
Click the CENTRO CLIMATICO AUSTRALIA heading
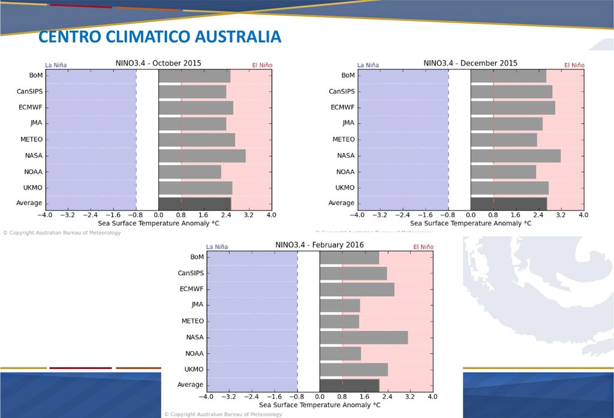pos(159,37)
